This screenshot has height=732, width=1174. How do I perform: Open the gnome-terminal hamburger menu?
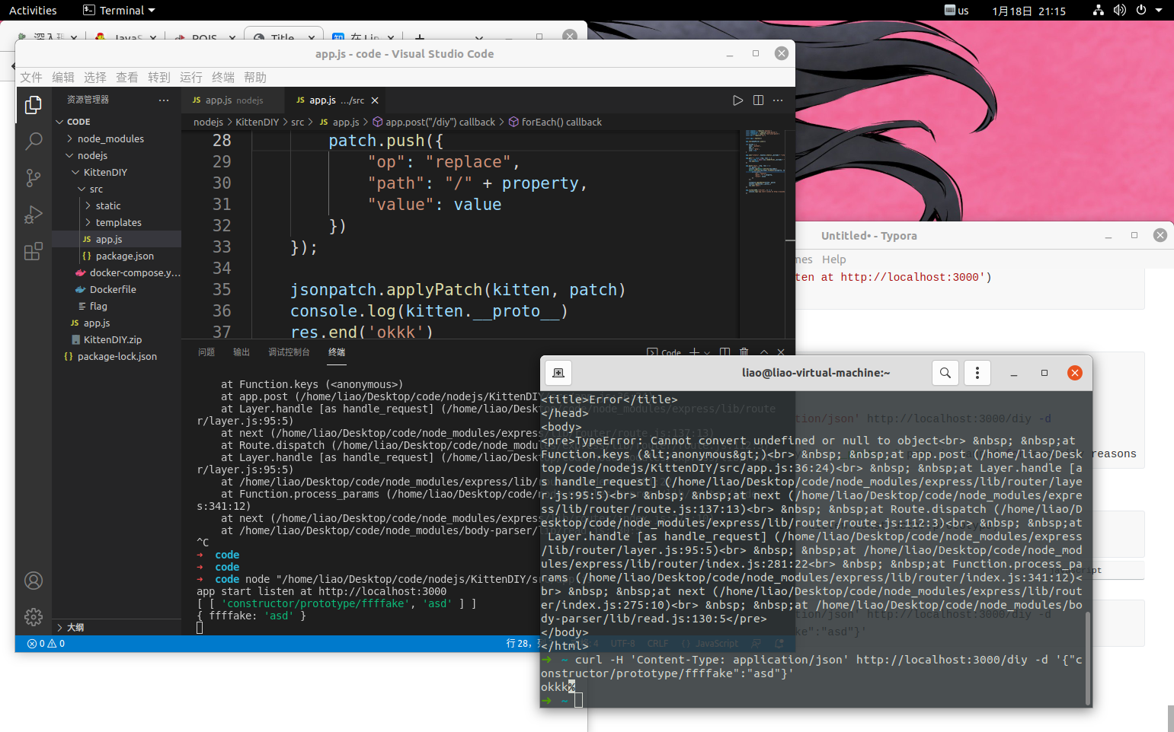[x=977, y=373]
